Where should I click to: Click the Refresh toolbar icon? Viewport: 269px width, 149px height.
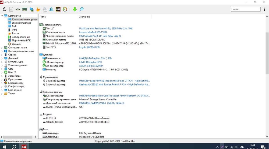(x=5, y=9)
